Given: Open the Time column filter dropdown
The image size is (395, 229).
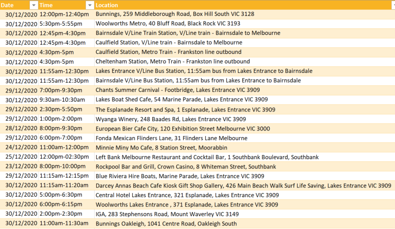Looking at the screenshot, I should coord(89,5).
